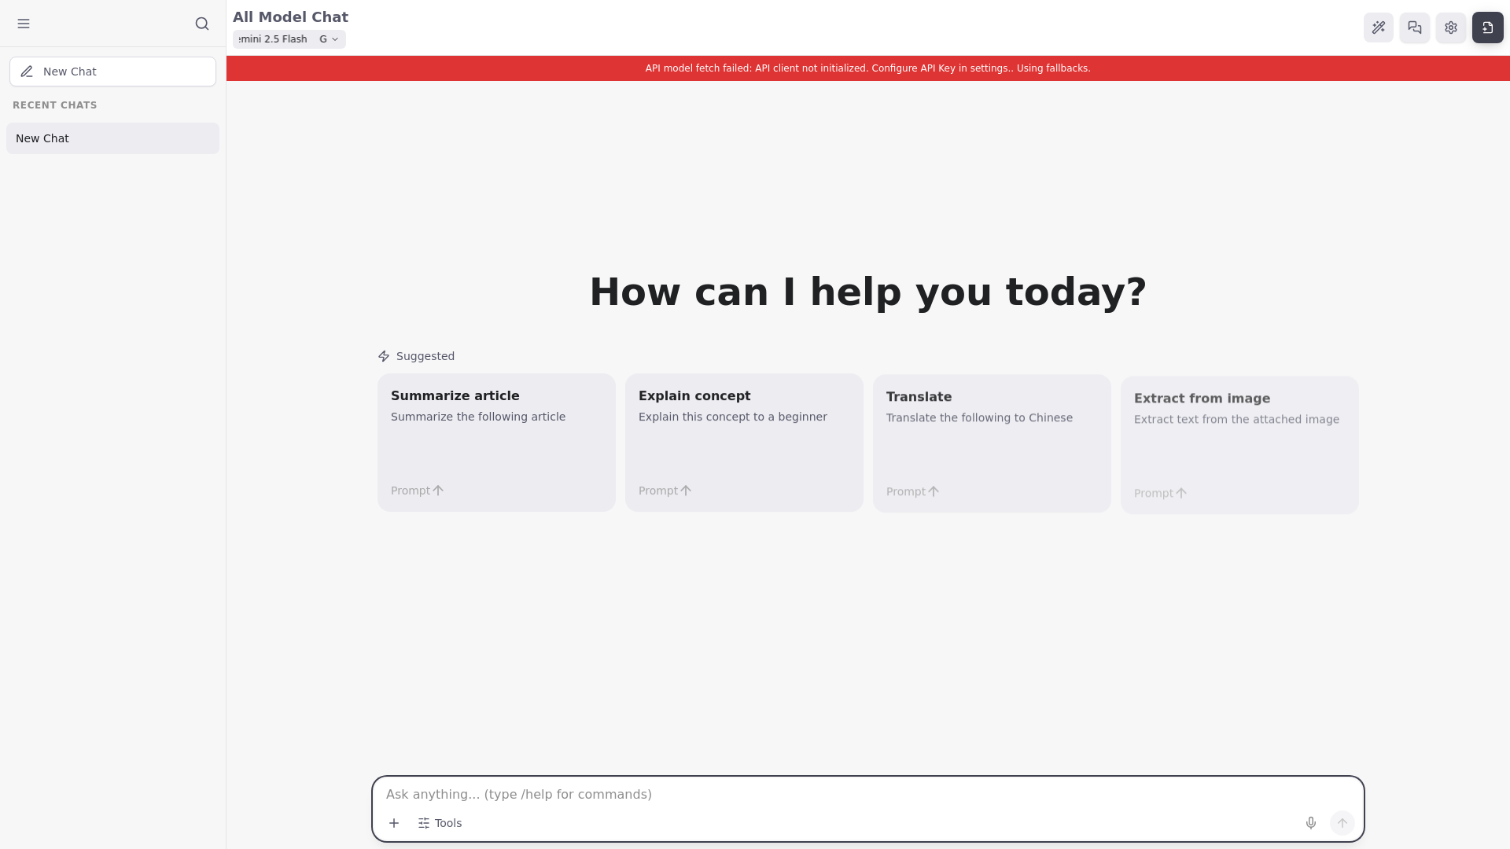Open the chat search magnifier icon
This screenshot has height=849, width=1510.
point(202,24)
